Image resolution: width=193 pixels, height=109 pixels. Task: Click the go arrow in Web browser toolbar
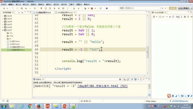click(x=191, y=17)
